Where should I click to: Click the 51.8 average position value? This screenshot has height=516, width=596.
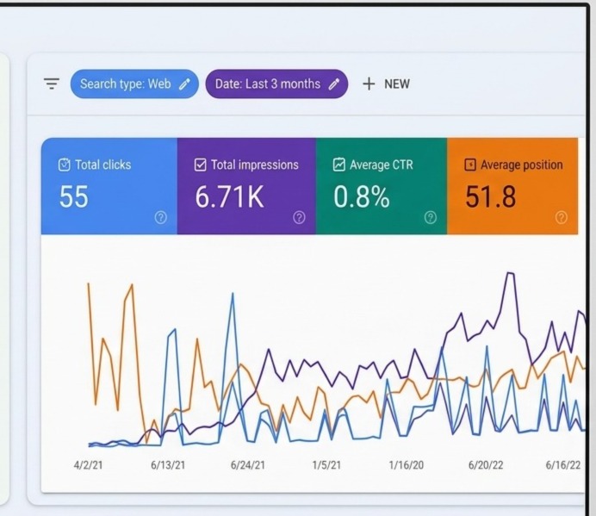(491, 197)
